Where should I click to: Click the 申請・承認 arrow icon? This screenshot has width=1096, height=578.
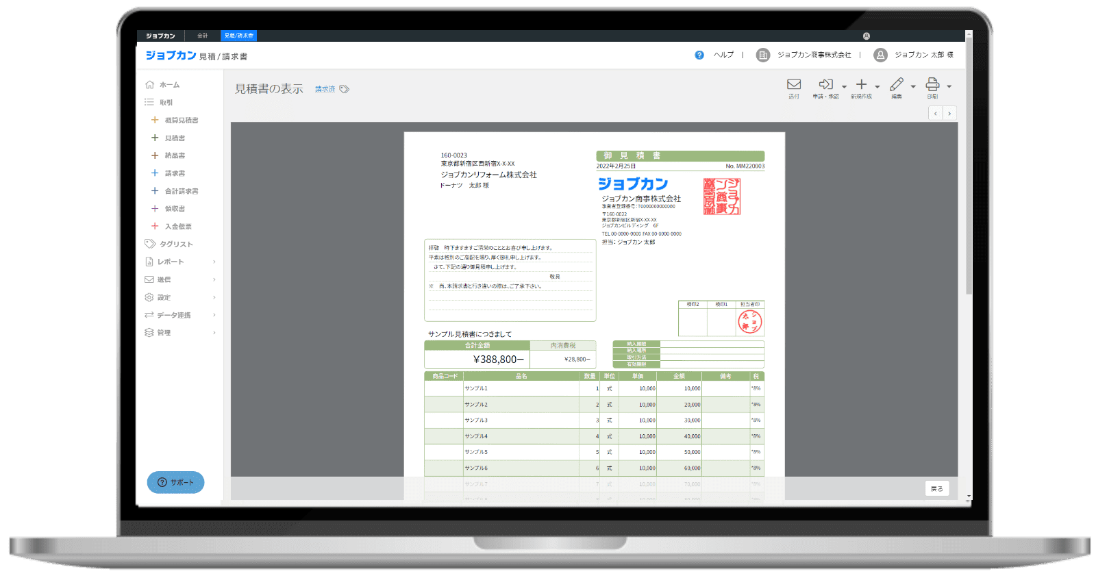(825, 85)
